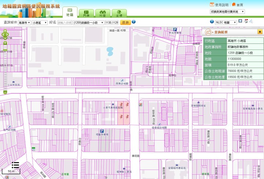Click the red cross hospital icon

click(x=2, y=111)
